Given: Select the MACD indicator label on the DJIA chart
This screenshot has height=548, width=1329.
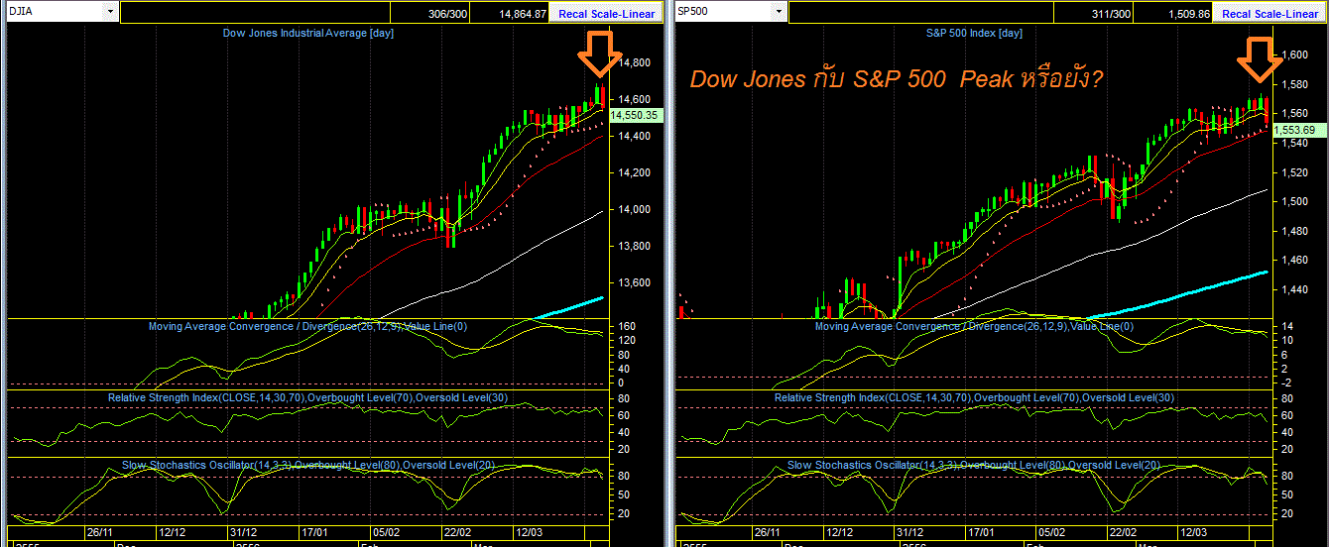Looking at the screenshot, I should click(x=307, y=326).
